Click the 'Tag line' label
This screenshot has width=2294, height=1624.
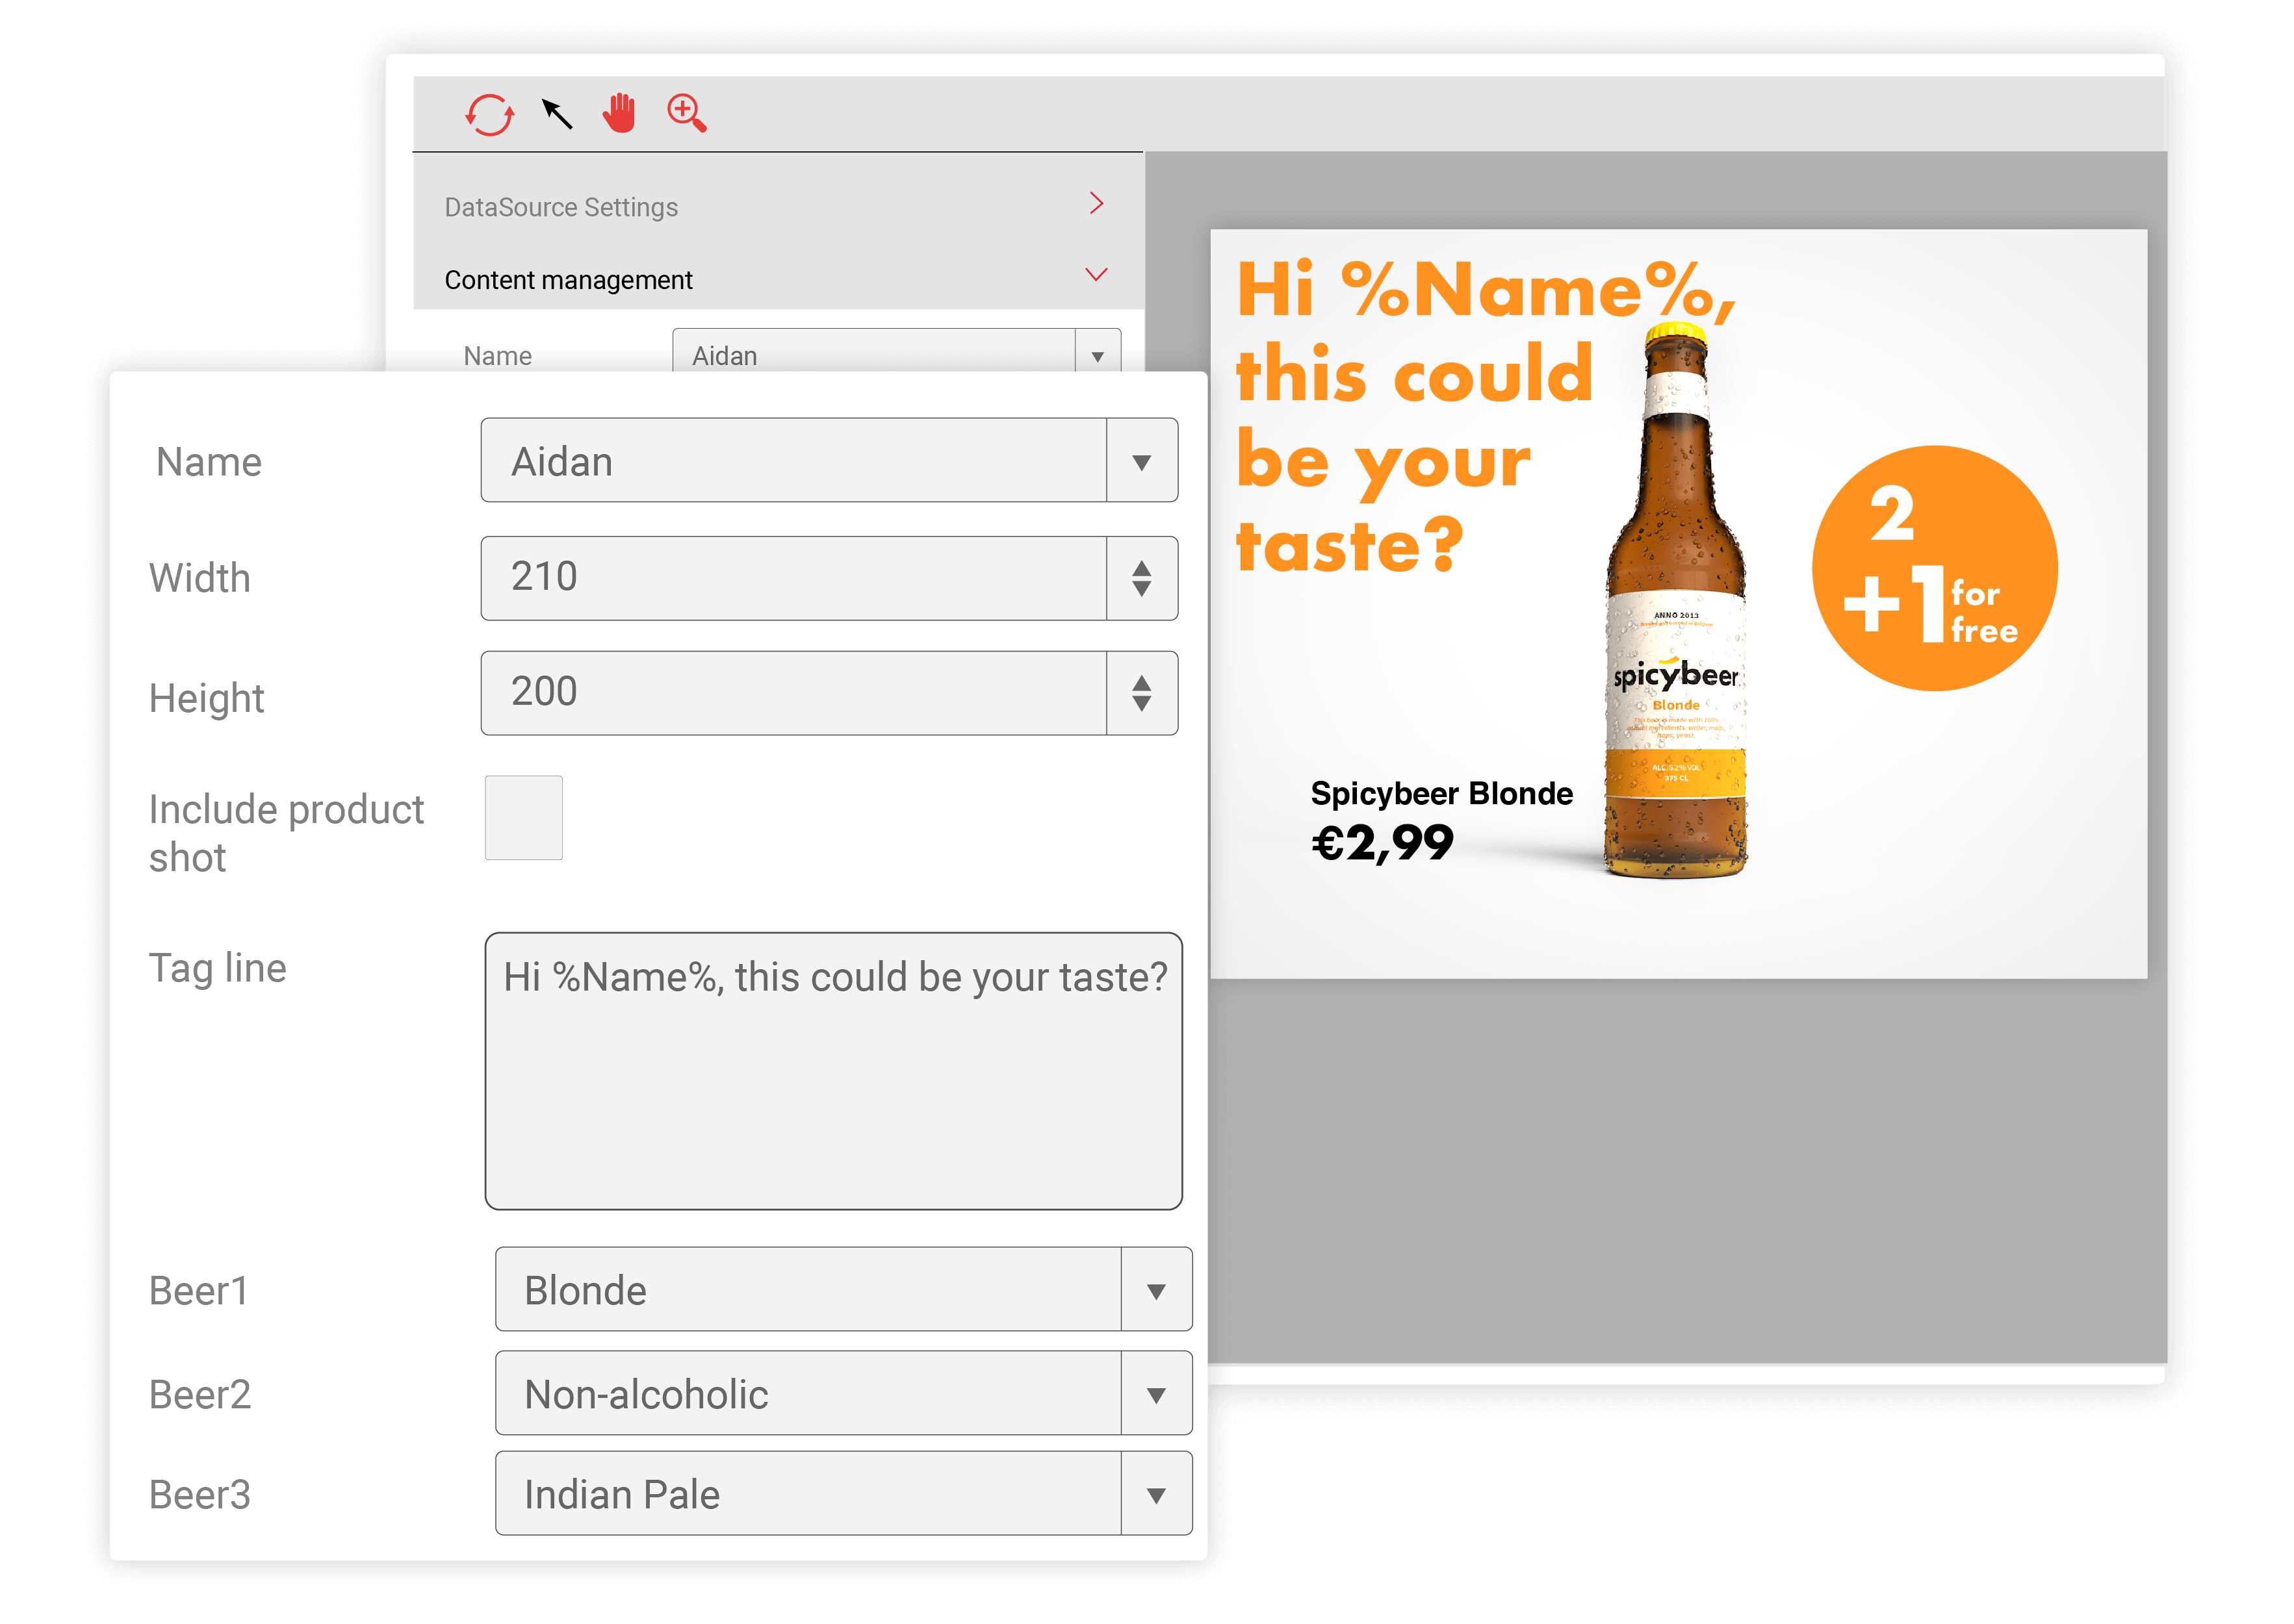[217, 968]
